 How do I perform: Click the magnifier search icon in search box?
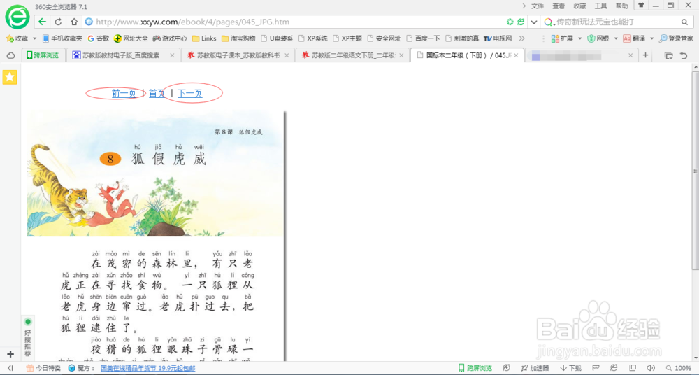(x=684, y=22)
